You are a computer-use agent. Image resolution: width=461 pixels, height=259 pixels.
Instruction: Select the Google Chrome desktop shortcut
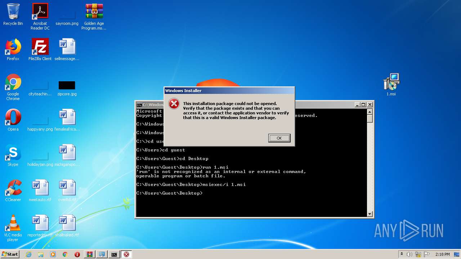pos(13,87)
